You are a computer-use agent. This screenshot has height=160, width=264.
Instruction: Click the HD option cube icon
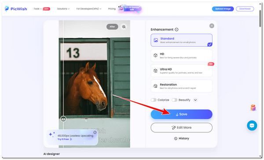[155, 55]
